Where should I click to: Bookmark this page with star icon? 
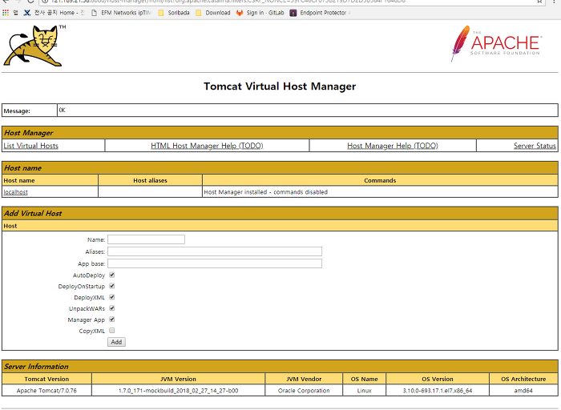point(539,2)
